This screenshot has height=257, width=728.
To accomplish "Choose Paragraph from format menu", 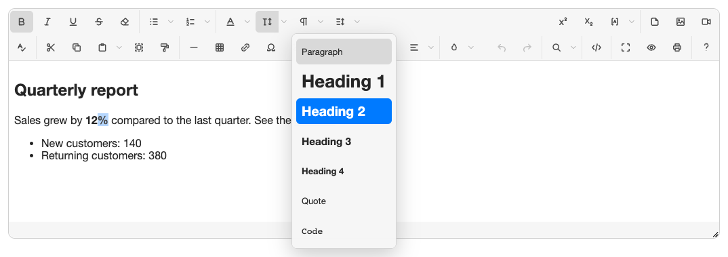I will click(344, 52).
